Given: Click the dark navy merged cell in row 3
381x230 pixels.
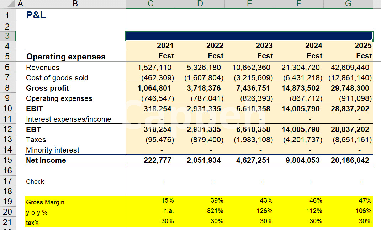Looking at the screenshot, I should coord(249,36).
